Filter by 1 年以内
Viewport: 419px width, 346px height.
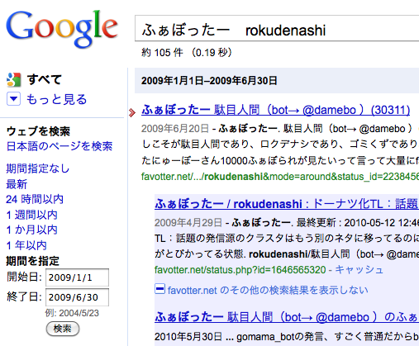26,245
